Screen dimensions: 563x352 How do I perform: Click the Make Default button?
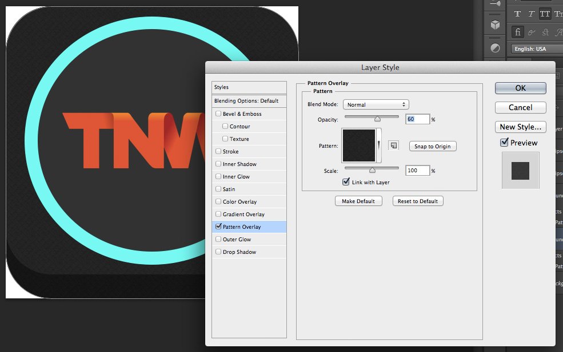click(358, 201)
